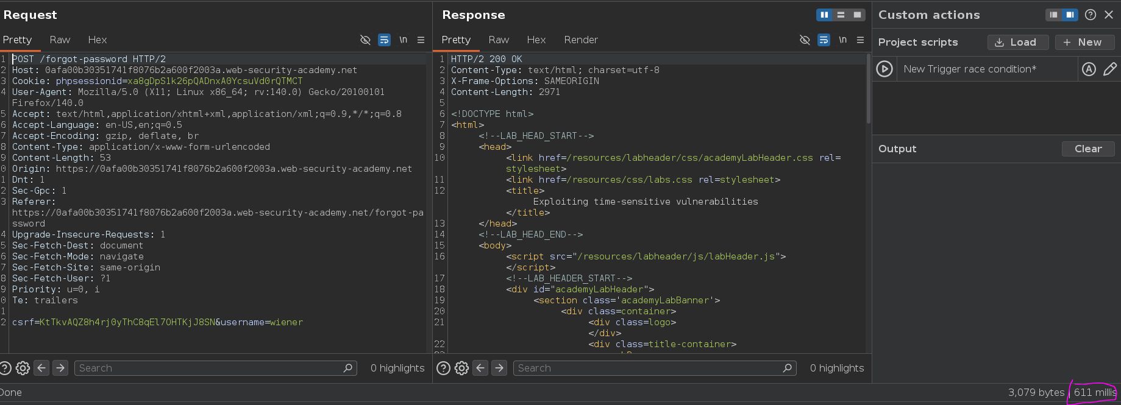This screenshot has height=405, width=1121.
Task: Go to next match in Response search
Action: [x=499, y=368]
